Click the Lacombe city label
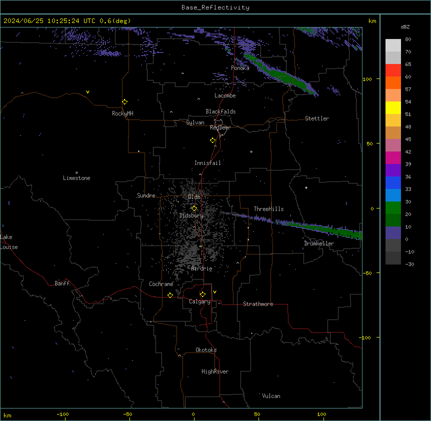This screenshot has width=431, height=421. click(x=225, y=95)
